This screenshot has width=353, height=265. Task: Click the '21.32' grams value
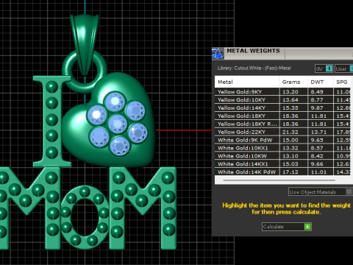coord(290,132)
